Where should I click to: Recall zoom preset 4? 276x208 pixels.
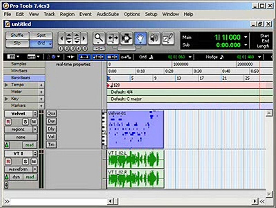point(79,49)
